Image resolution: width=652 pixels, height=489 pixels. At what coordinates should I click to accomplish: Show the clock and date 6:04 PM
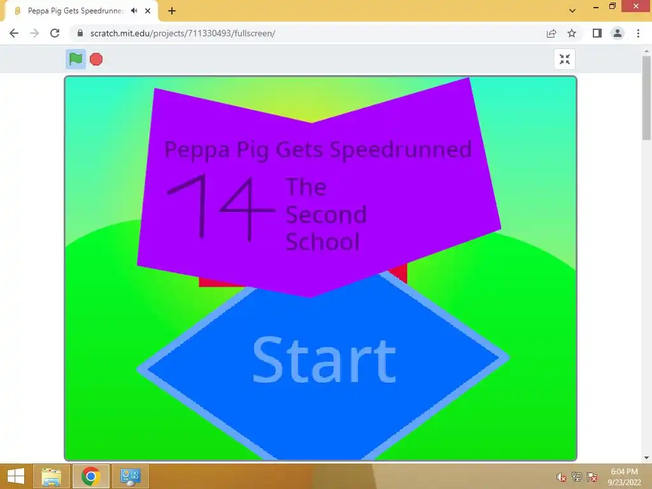tap(624, 476)
